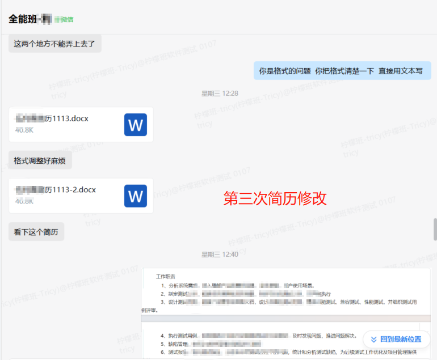Click the Word icon on 1113-2.docx file
The width and height of the screenshot is (437, 360).
[x=135, y=196]
